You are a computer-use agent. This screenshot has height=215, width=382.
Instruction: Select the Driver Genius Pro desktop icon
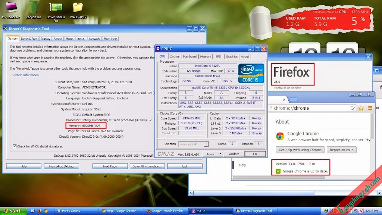point(56,12)
